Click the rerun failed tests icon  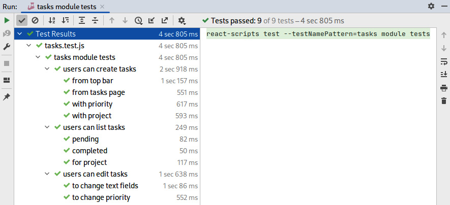click(x=7, y=33)
